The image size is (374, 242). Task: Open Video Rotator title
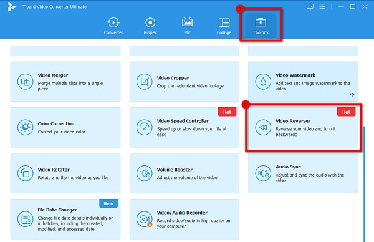54,170
